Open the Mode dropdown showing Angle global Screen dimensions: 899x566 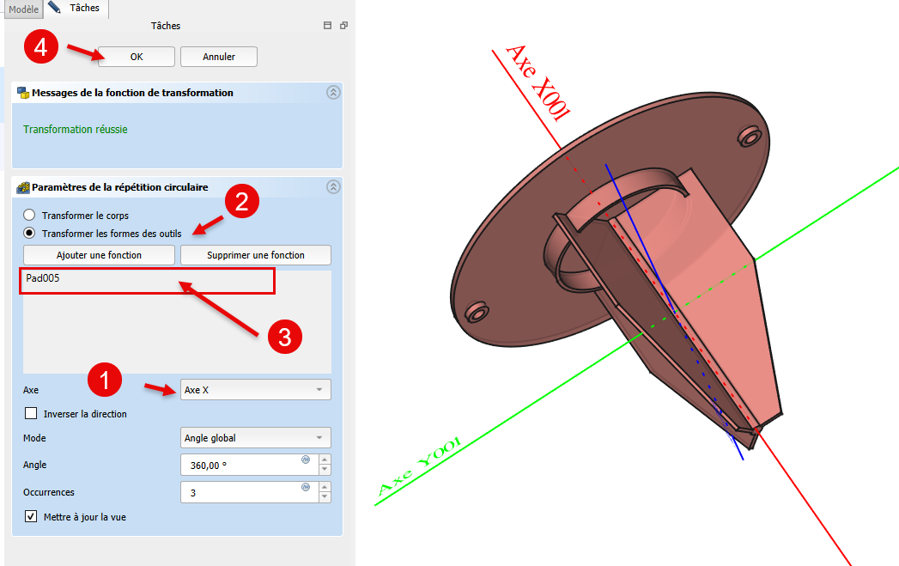point(255,438)
